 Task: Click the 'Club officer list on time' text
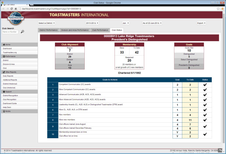[68, 136]
